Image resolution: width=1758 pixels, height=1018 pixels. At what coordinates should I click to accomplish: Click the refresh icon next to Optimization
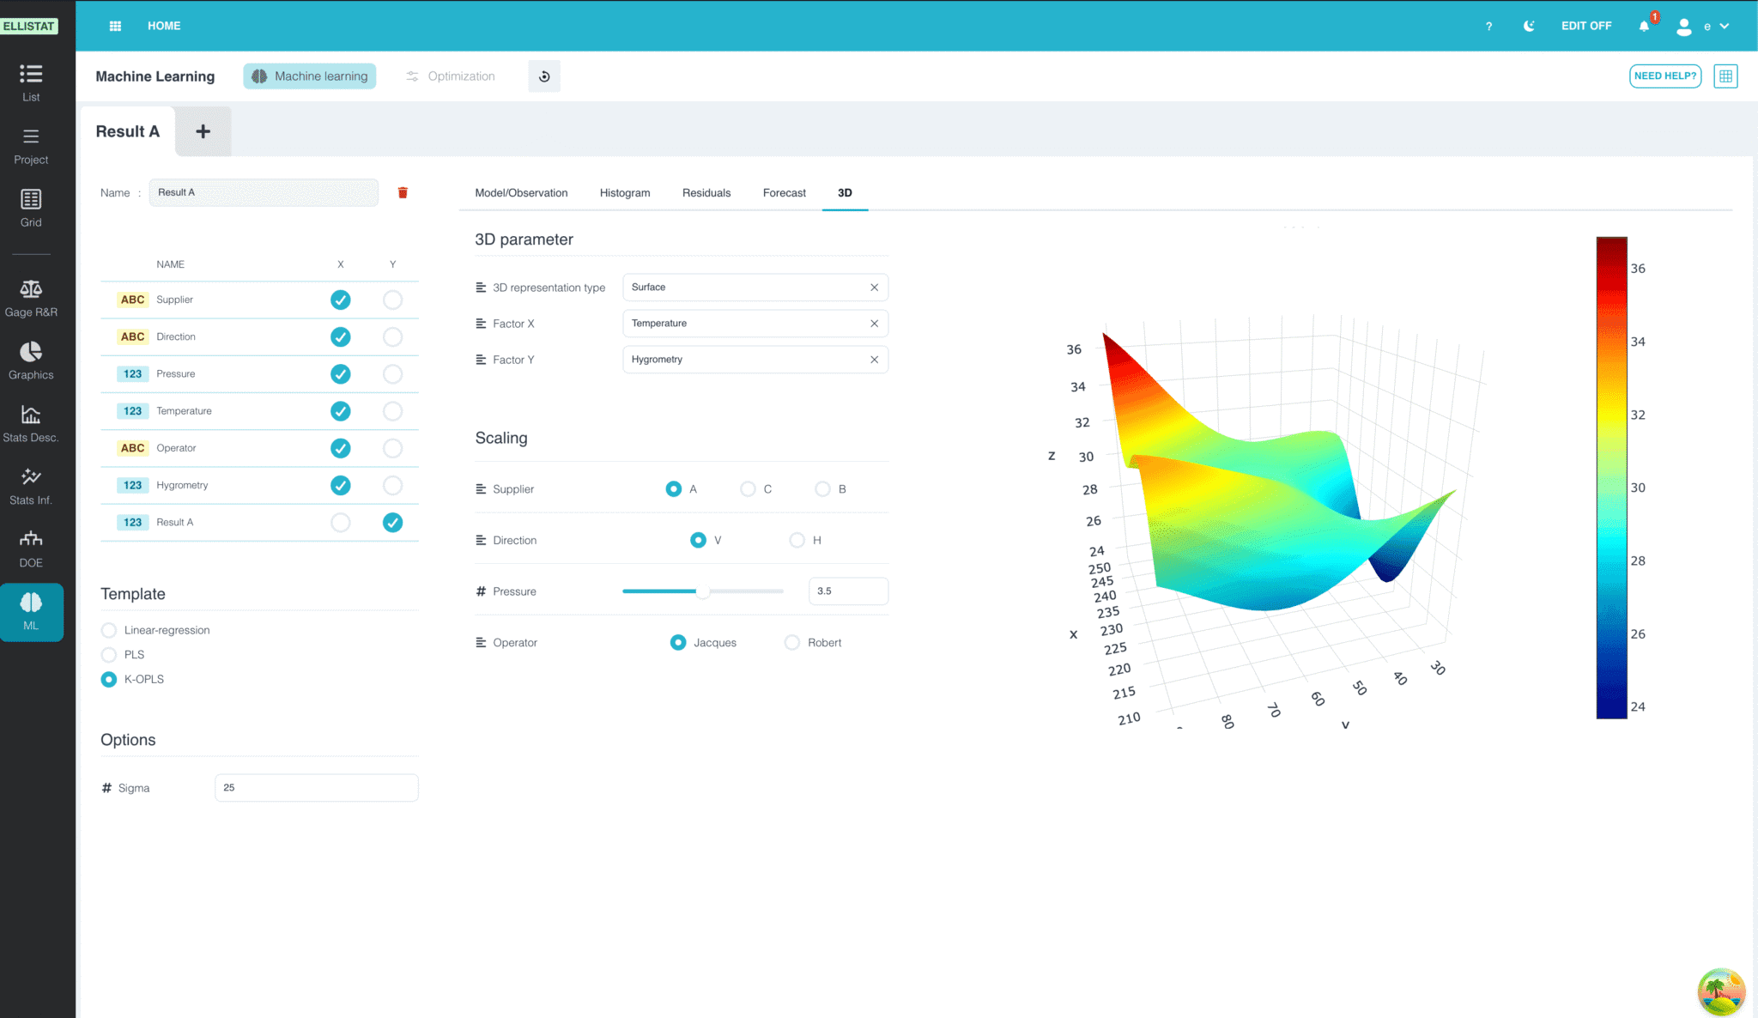click(x=544, y=76)
